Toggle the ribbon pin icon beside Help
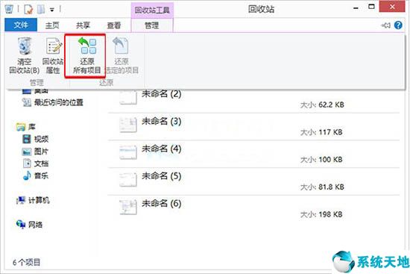Image resolution: width=410 pixels, height=274 pixels. (386, 25)
